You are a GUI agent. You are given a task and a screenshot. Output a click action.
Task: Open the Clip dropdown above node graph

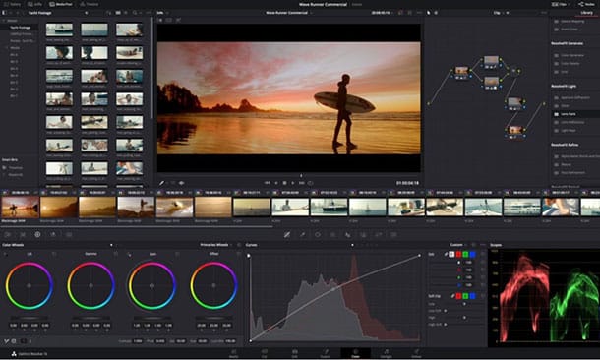[x=500, y=13]
